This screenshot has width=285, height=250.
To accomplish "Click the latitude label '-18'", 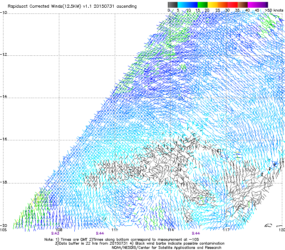I will [x=3, y=182].
